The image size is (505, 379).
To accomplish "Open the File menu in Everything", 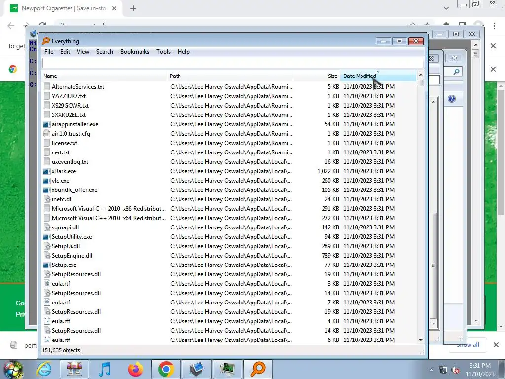I will (x=49, y=51).
